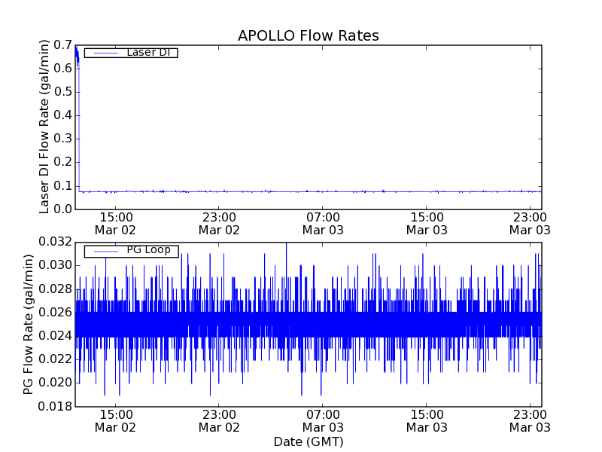Select the 0.0 tick on Laser DI axis
602x452 pixels.
62,209
